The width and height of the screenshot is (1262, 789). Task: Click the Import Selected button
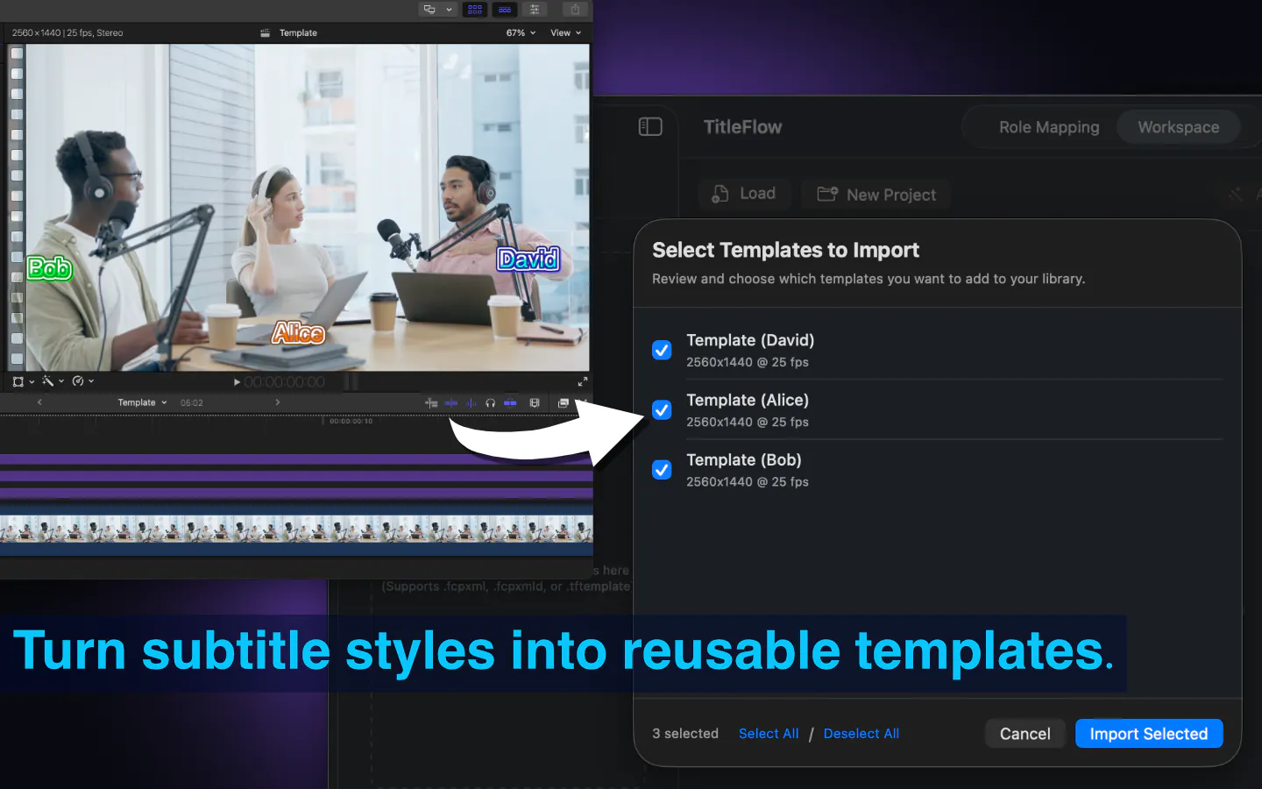point(1149,734)
